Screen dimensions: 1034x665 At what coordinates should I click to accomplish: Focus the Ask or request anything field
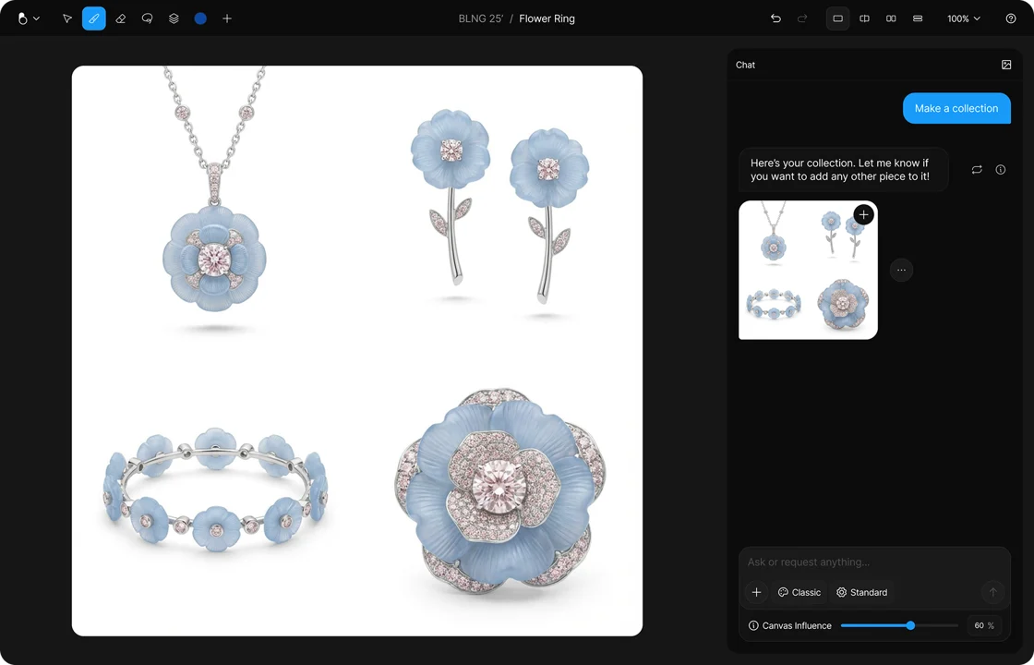point(873,562)
